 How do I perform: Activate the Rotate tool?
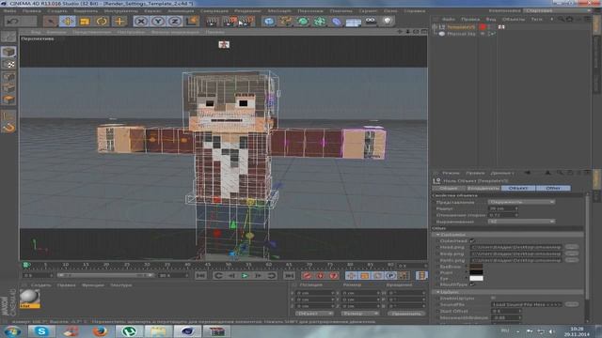[102, 22]
